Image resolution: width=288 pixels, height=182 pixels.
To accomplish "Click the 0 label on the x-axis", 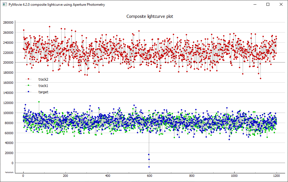I will pos(23,176).
